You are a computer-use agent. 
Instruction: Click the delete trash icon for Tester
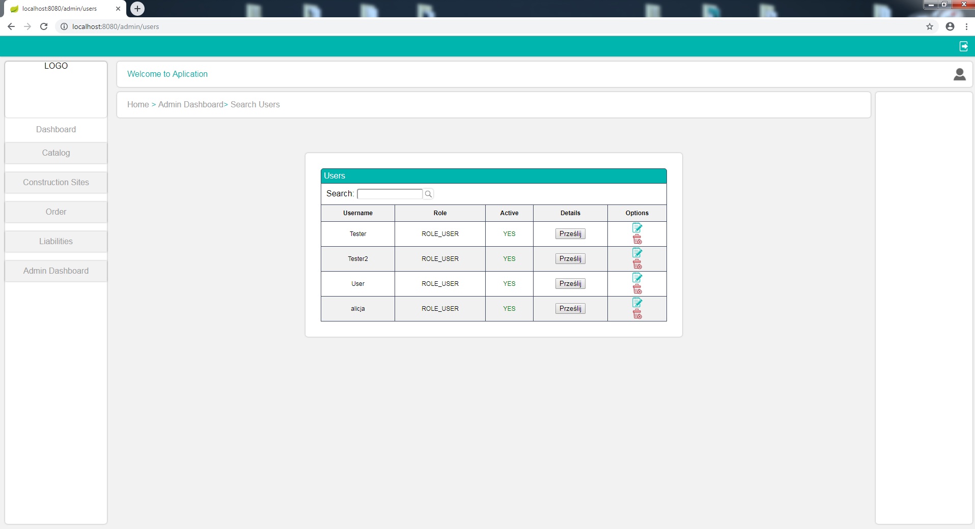point(637,240)
